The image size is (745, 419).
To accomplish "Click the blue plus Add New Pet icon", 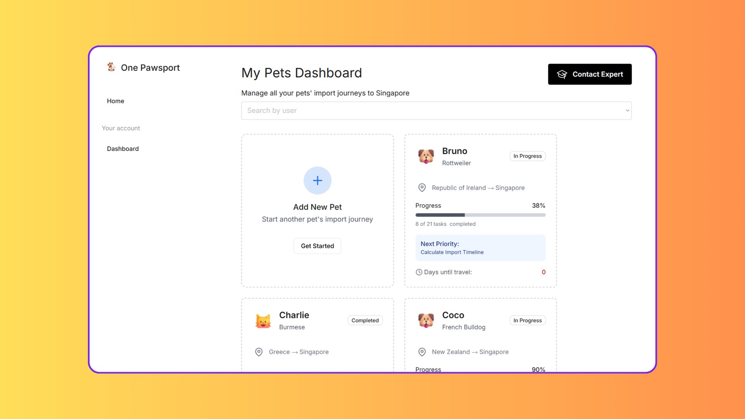I will (317, 180).
